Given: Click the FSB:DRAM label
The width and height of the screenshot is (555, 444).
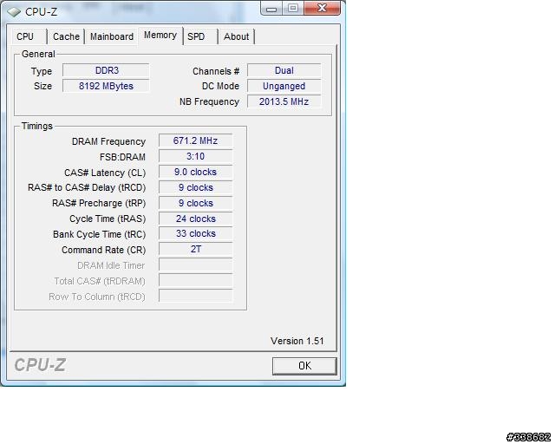Looking at the screenshot, I should click(x=122, y=157).
